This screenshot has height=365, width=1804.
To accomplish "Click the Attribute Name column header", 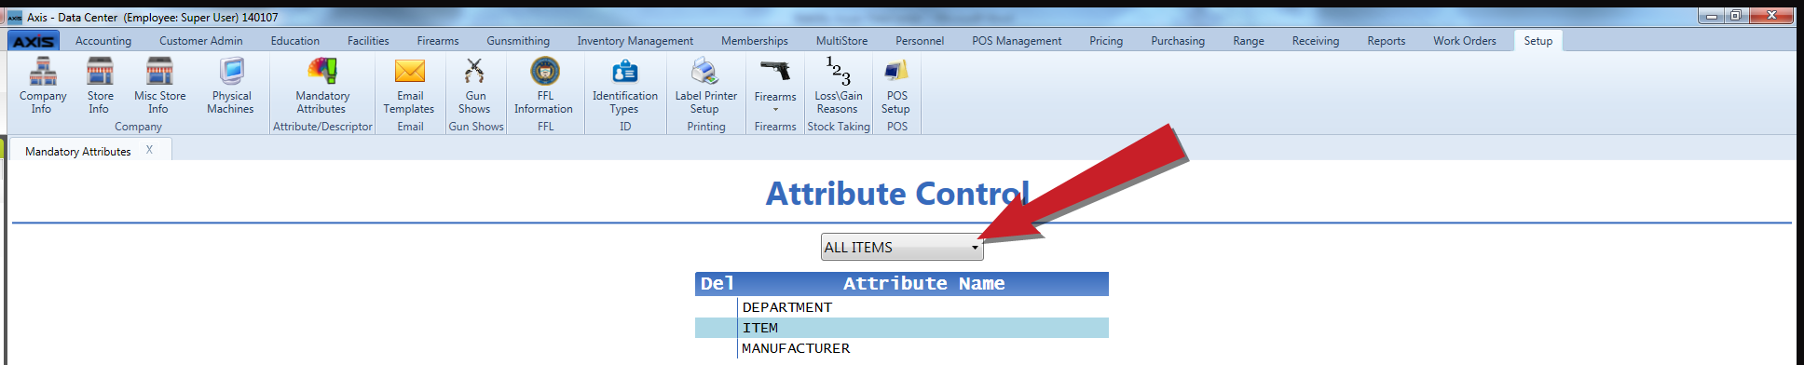I will coord(923,284).
